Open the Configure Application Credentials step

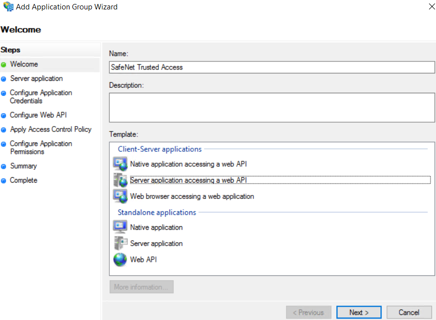[41, 97]
